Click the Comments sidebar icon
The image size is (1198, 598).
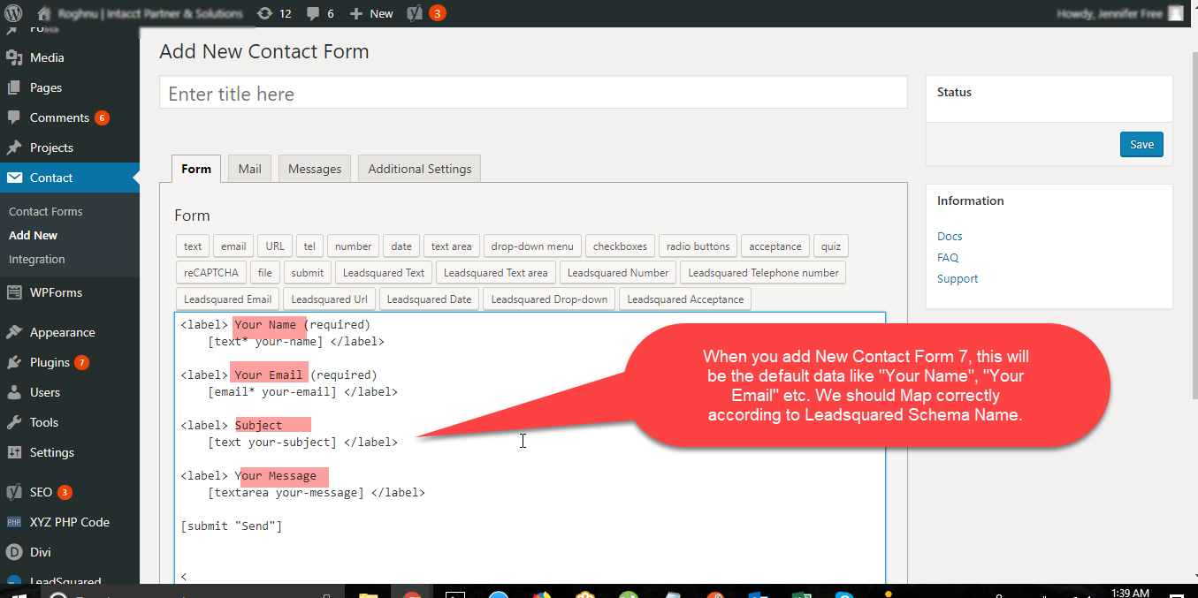tap(13, 117)
